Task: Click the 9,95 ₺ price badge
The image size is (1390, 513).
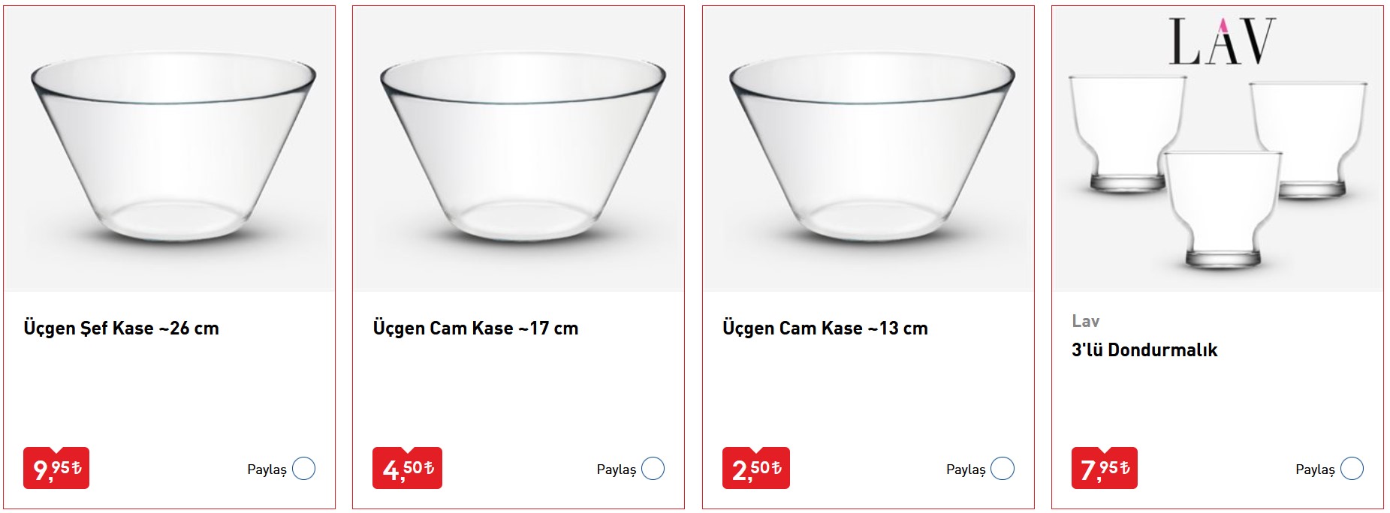Action: [56, 468]
